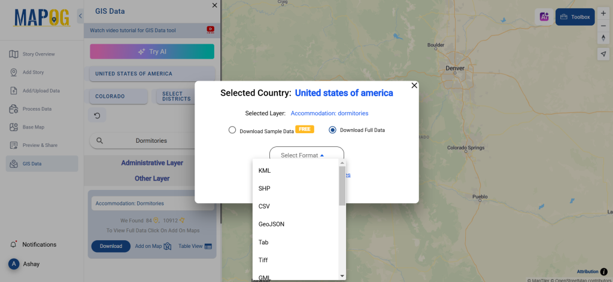Open the Table View icon
The height and width of the screenshot is (282, 613).
coord(208,246)
